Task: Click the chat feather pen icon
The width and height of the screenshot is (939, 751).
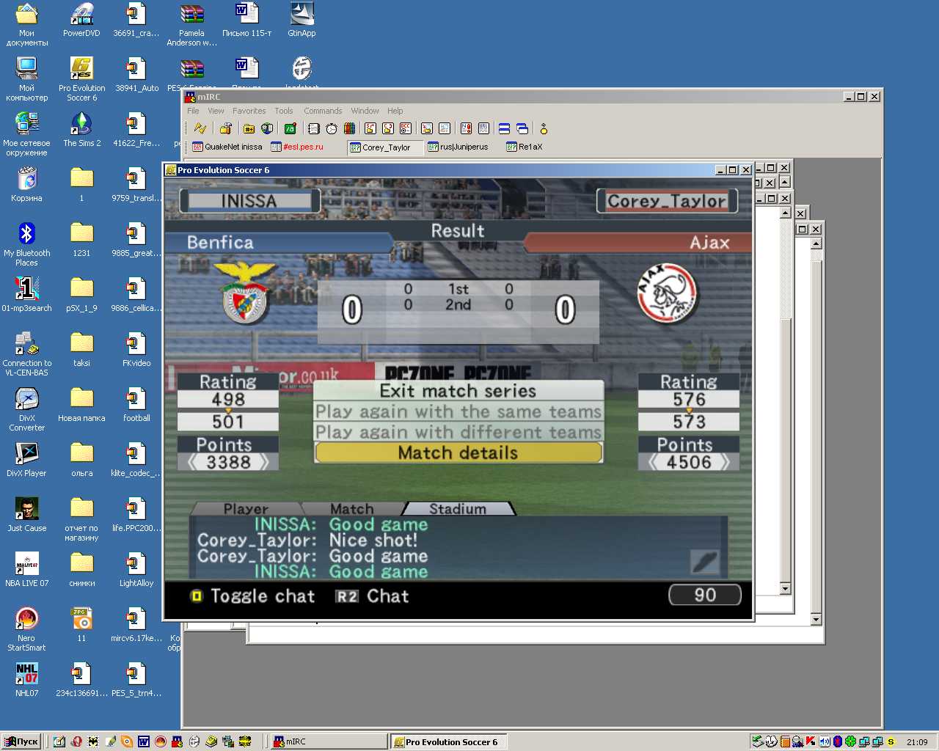Action: pos(704,563)
